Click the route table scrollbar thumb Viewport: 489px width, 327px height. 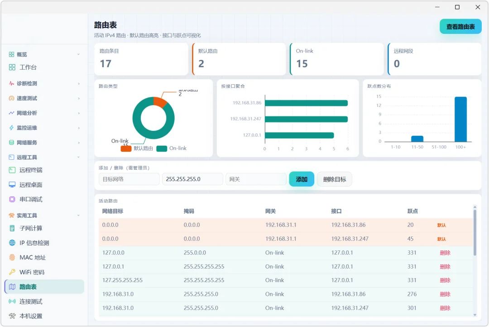pyautogui.click(x=475, y=233)
